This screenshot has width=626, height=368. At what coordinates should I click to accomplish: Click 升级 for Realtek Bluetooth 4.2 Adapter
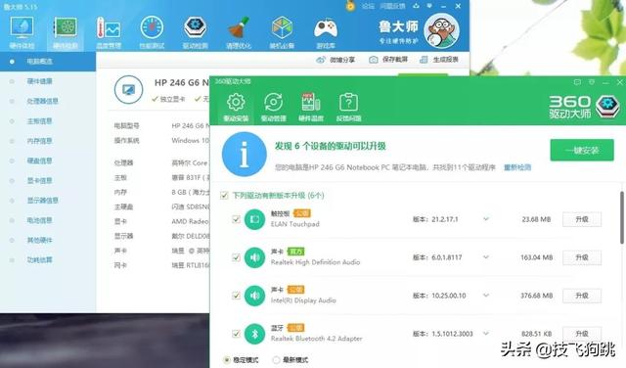click(x=582, y=334)
